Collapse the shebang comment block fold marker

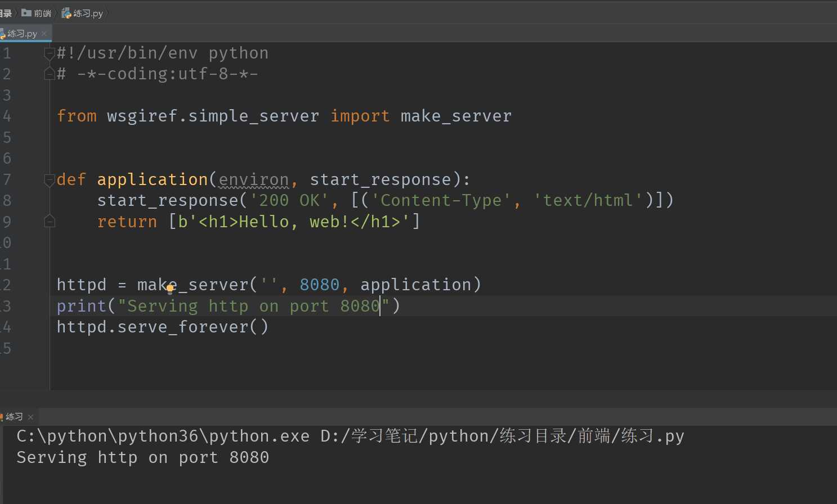[50, 53]
